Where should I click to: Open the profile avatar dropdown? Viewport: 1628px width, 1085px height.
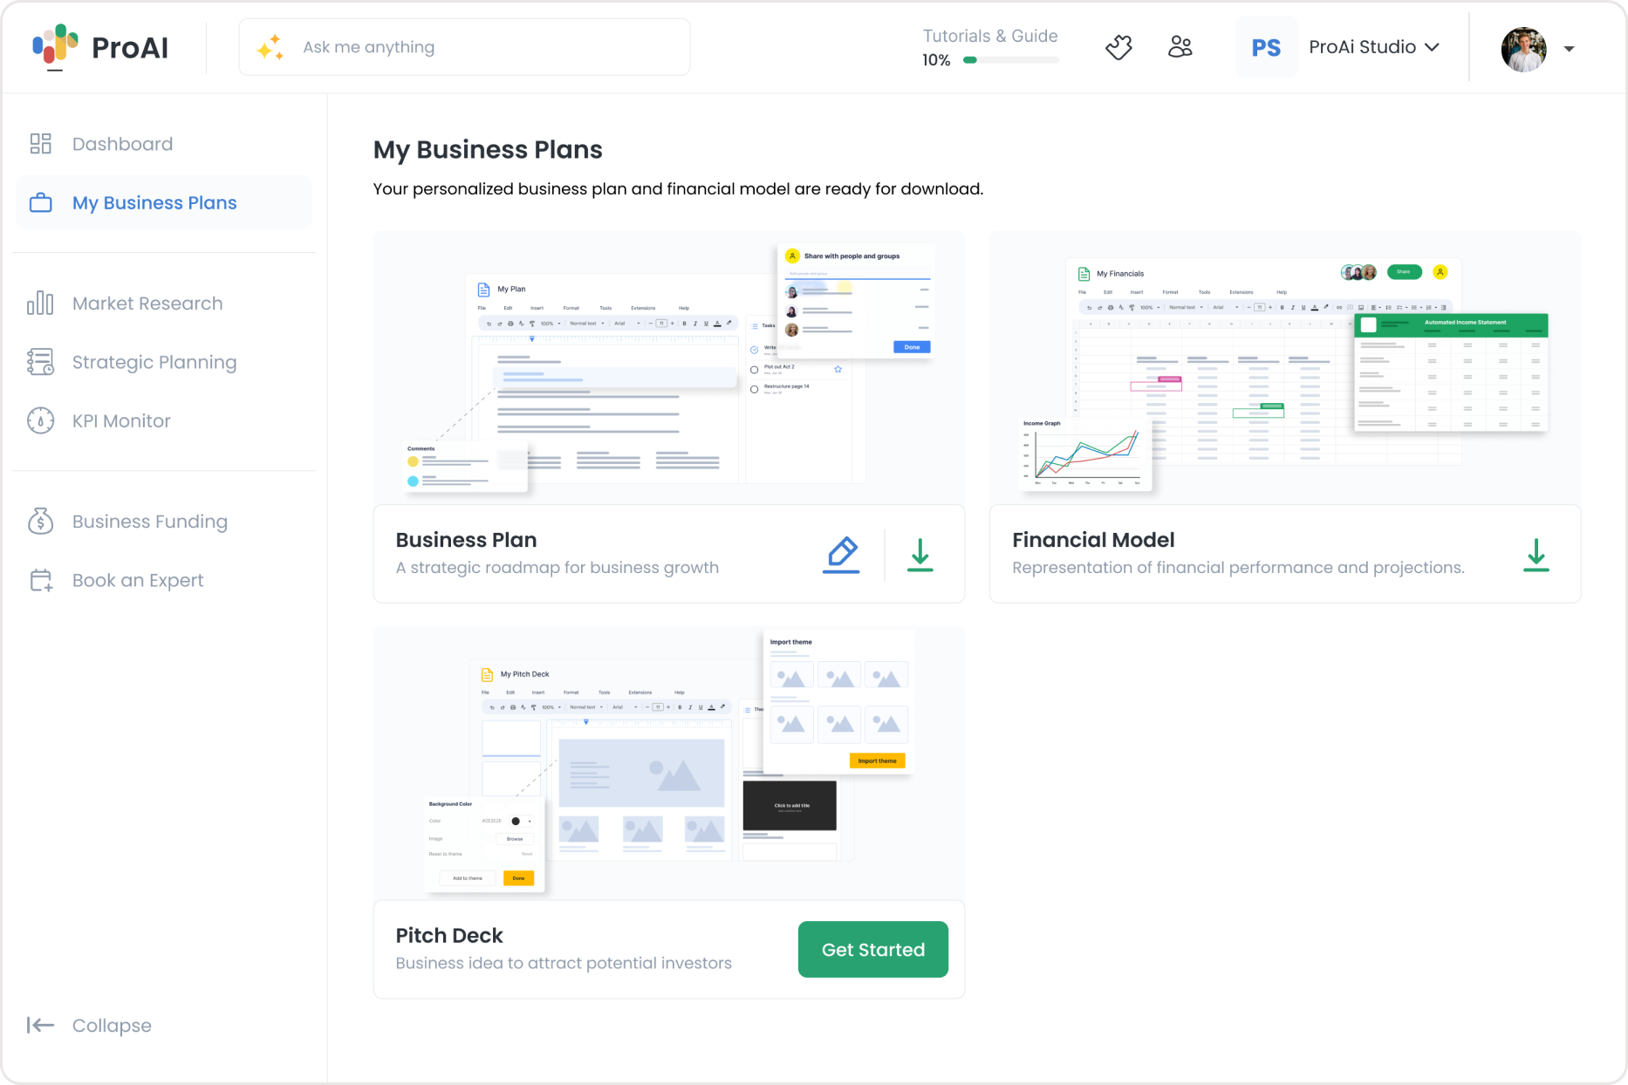click(1541, 48)
